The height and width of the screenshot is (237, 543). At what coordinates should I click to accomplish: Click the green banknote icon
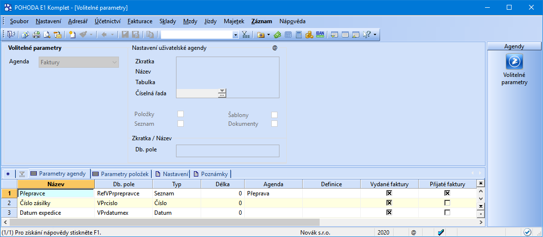tap(277, 34)
